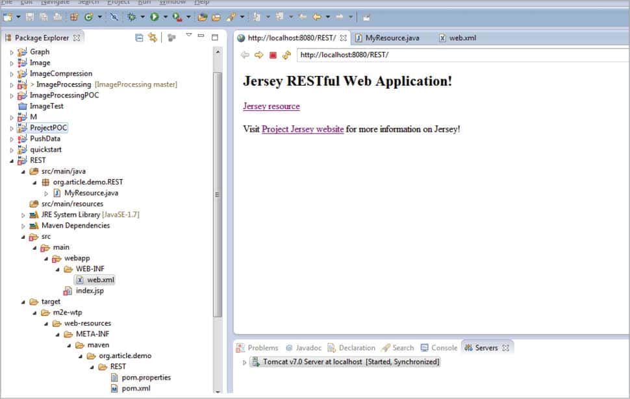The image size is (630, 399).
Task: Go forward in the internal browser
Action: pyautogui.click(x=258, y=55)
